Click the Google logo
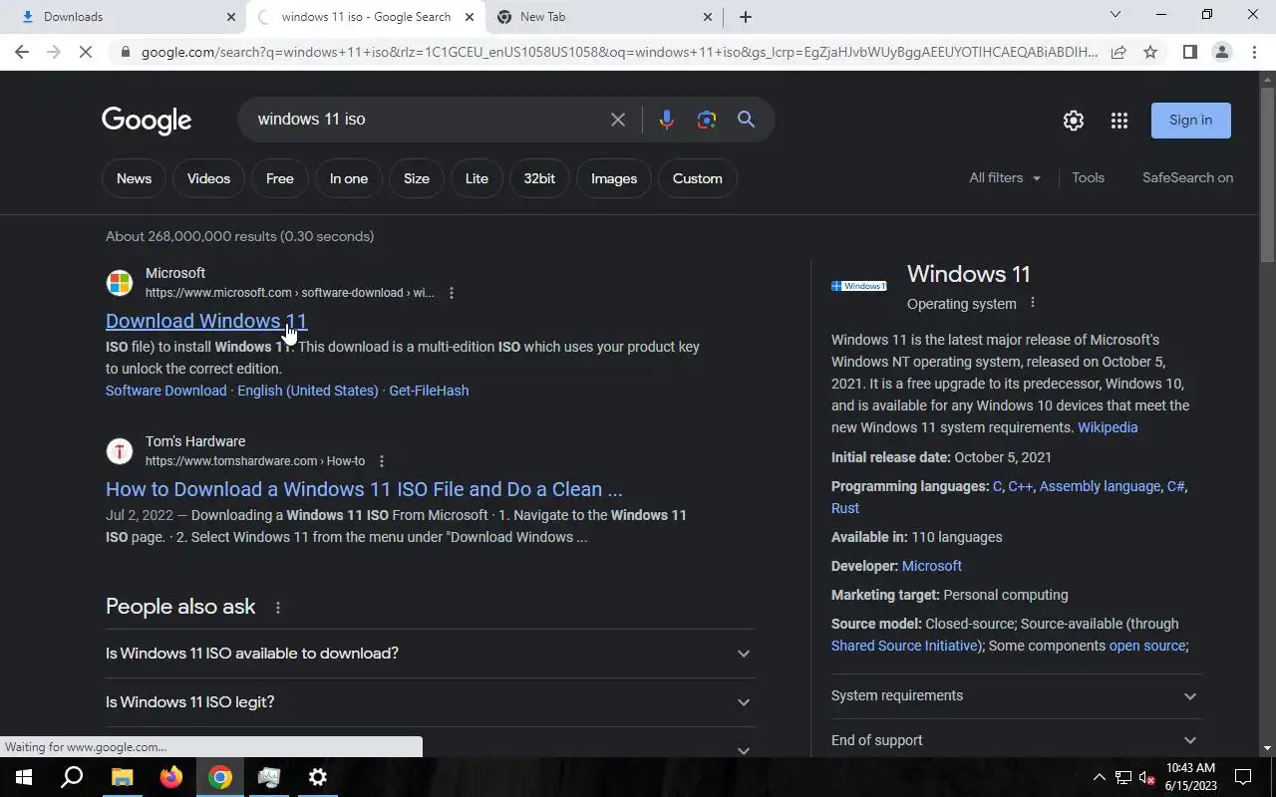 point(147,121)
